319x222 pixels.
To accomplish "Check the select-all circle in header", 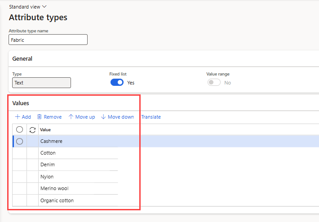I will 19,130.
